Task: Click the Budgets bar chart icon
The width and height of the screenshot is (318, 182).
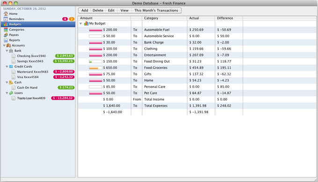Action: [x=6, y=24]
